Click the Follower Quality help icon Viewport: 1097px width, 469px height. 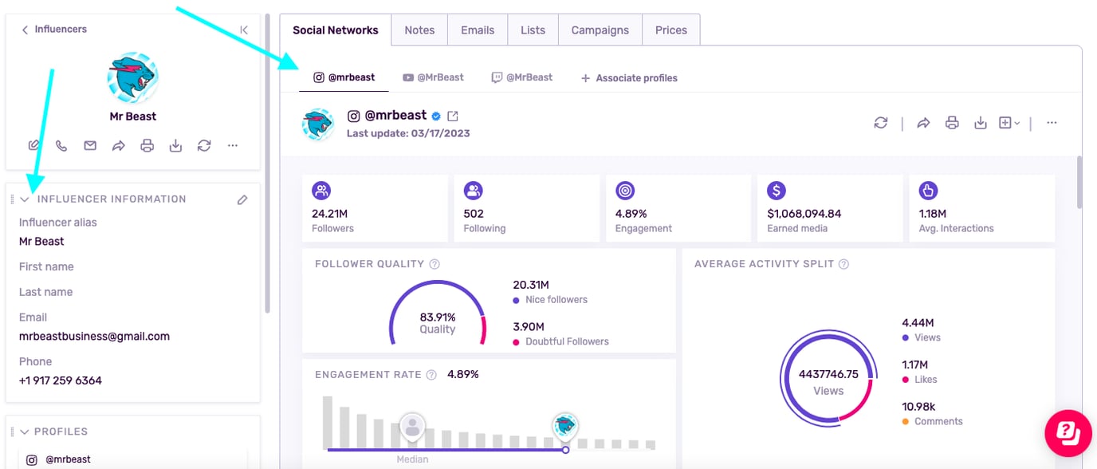[x=434, y=264]
